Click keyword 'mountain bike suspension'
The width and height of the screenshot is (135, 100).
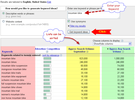(14, 66)
